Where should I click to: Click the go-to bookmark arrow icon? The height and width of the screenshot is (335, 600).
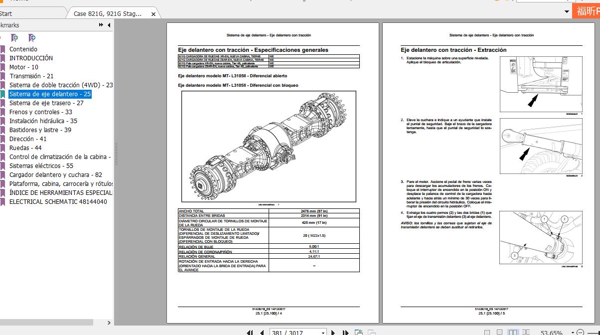tap(32, 38)
